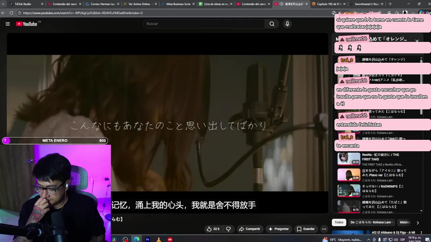431x242 pixels.
Task: Open the three-dot more actions menu
Action: coord(324,229)
